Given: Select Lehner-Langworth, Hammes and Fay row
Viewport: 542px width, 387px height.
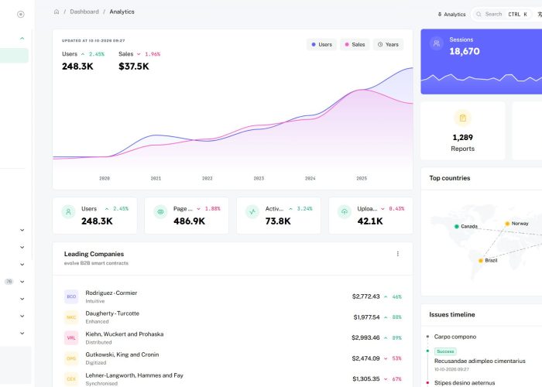Looking at the screenshot, I should tap(232, 378).
